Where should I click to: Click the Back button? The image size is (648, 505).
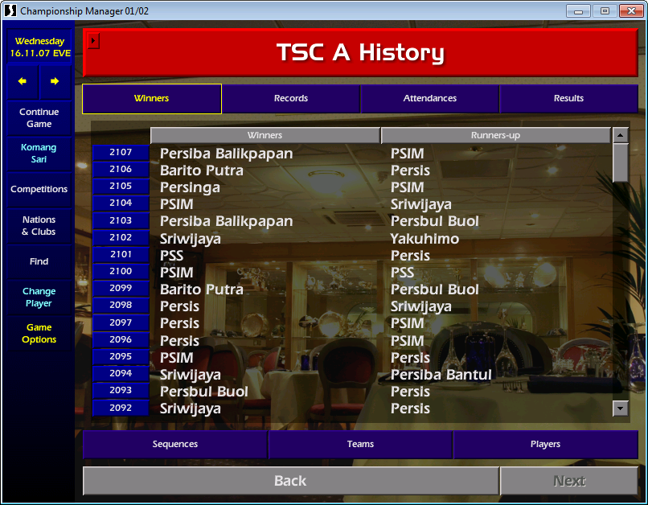(290, 481)
